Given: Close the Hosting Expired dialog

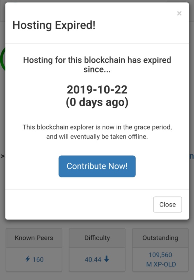Looking at the screenshot, I should pyautogui.click(x=167, y=204).
